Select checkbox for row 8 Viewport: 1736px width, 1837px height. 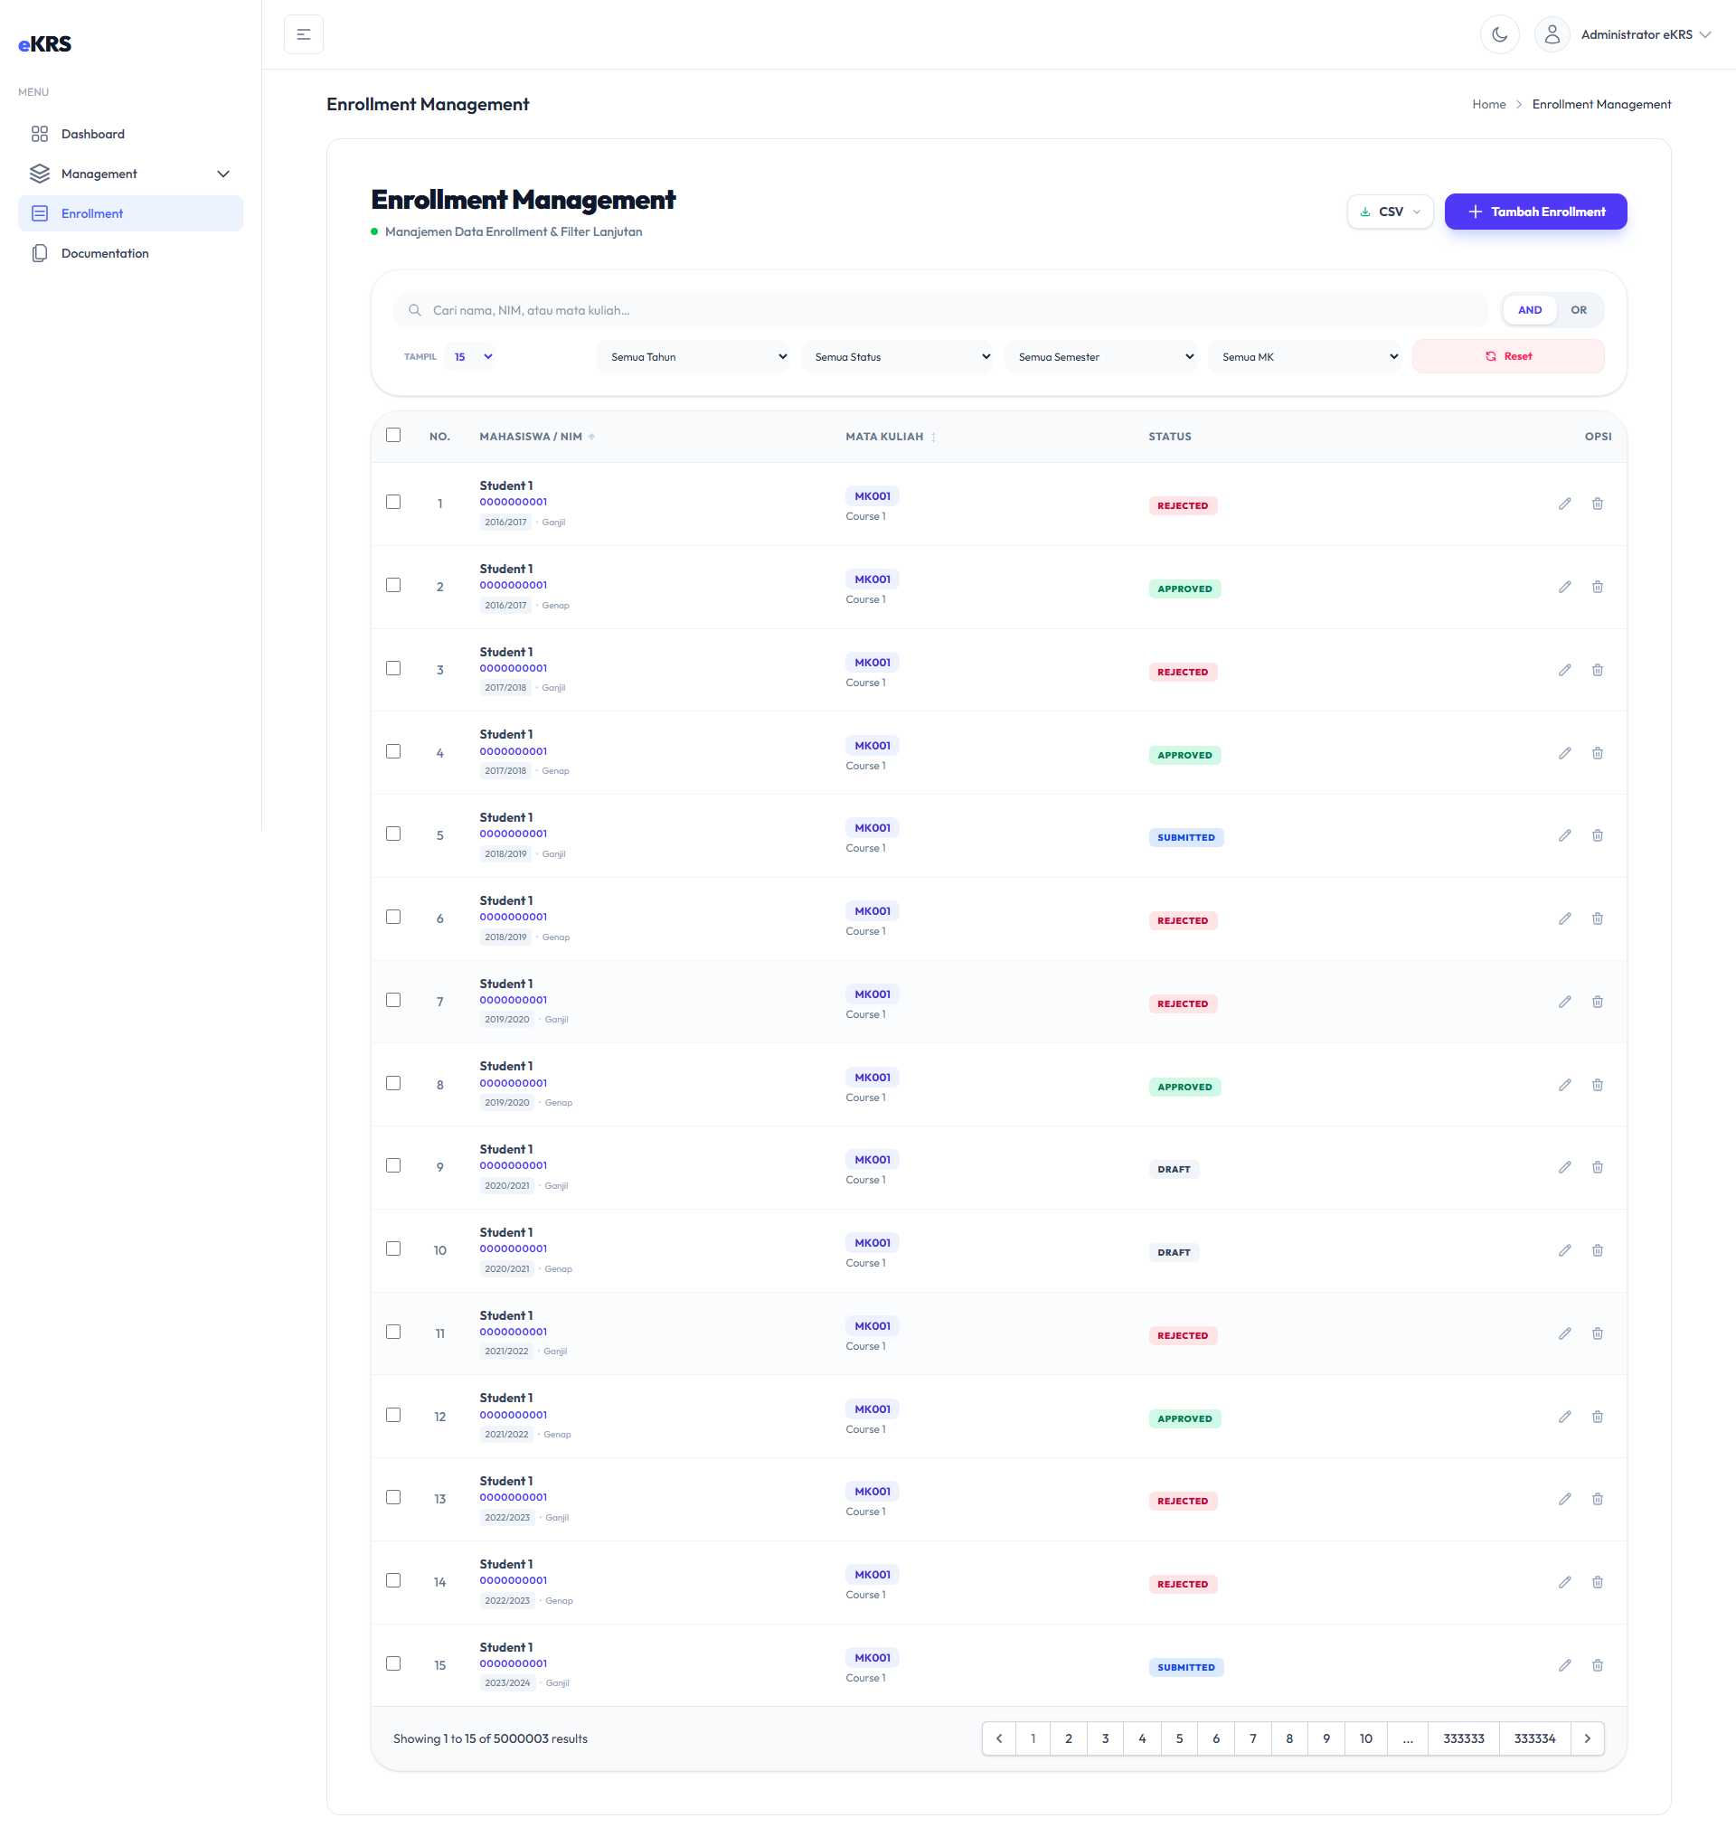pyautogui.click(x=393, y=1083)
